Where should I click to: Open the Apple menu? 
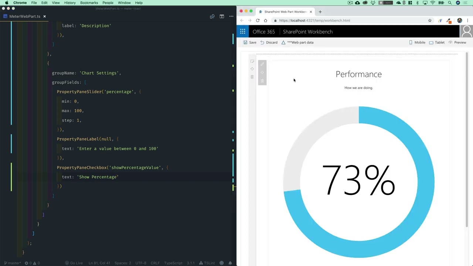[x=6, y=3]
